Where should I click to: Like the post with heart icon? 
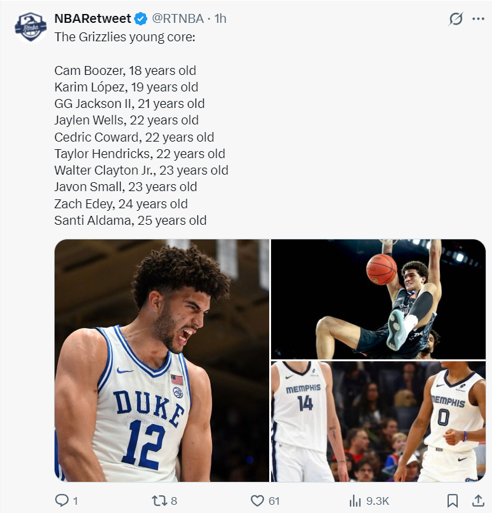click(257, 500)
